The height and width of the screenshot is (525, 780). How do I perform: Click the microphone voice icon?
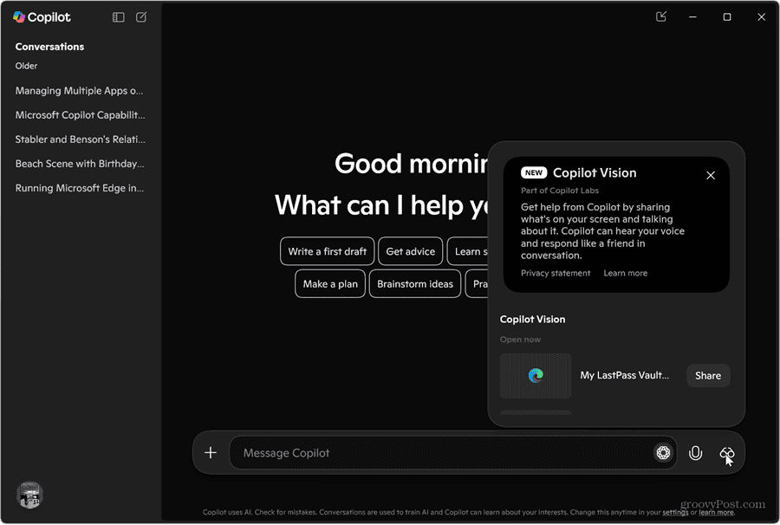[695, 453]
